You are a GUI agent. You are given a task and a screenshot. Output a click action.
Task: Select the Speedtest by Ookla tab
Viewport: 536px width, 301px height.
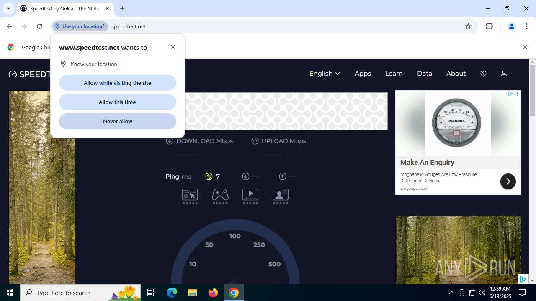pyautogui.click(x=65, y=8)
